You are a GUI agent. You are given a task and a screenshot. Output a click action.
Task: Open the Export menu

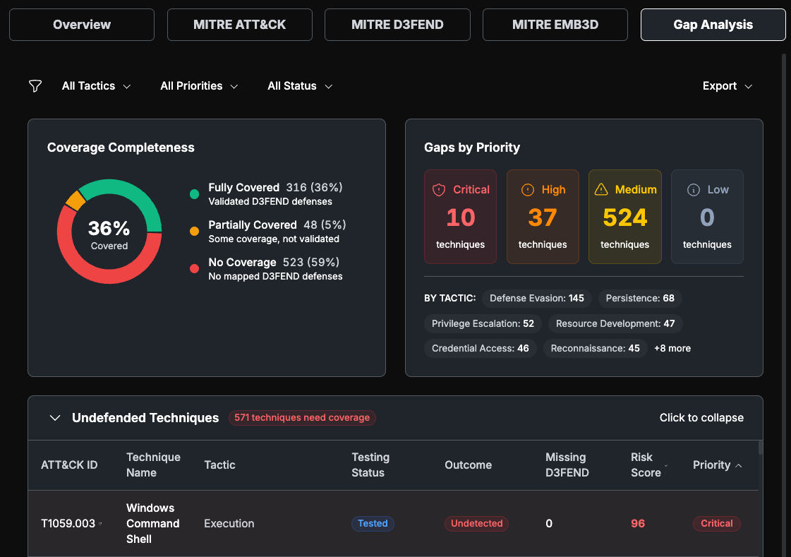click(727, 86)
